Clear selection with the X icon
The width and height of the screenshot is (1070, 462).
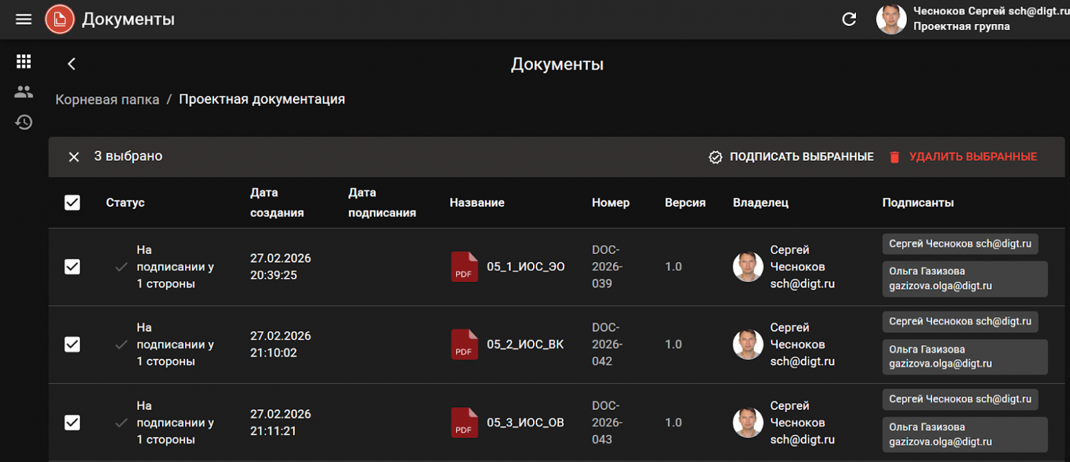(74, 157)
